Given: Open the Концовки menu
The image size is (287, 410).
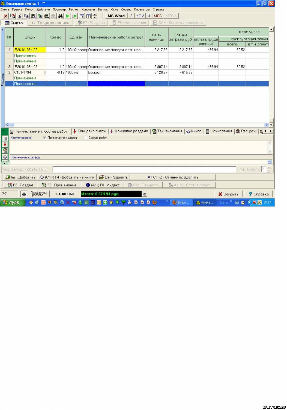Looking at the screenshot, I should pos(88,9).
